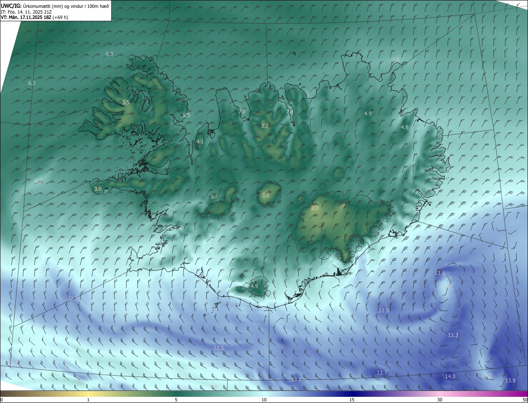Select the initial time line 'IT: Fös. 14. 11. 2025 21Z'
528x403 pixels.
pos(26,12)
